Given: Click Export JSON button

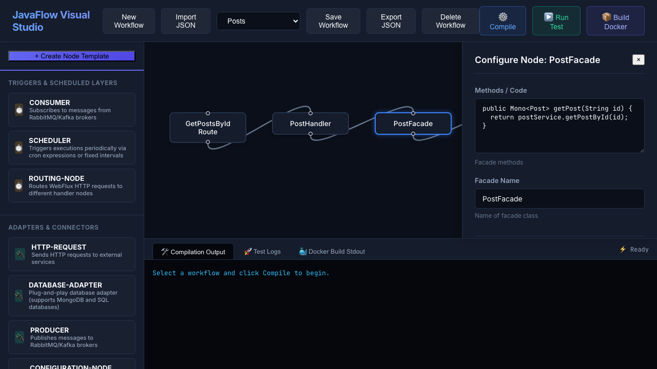Looking at the screenshot, I should [x=391, y=21].
